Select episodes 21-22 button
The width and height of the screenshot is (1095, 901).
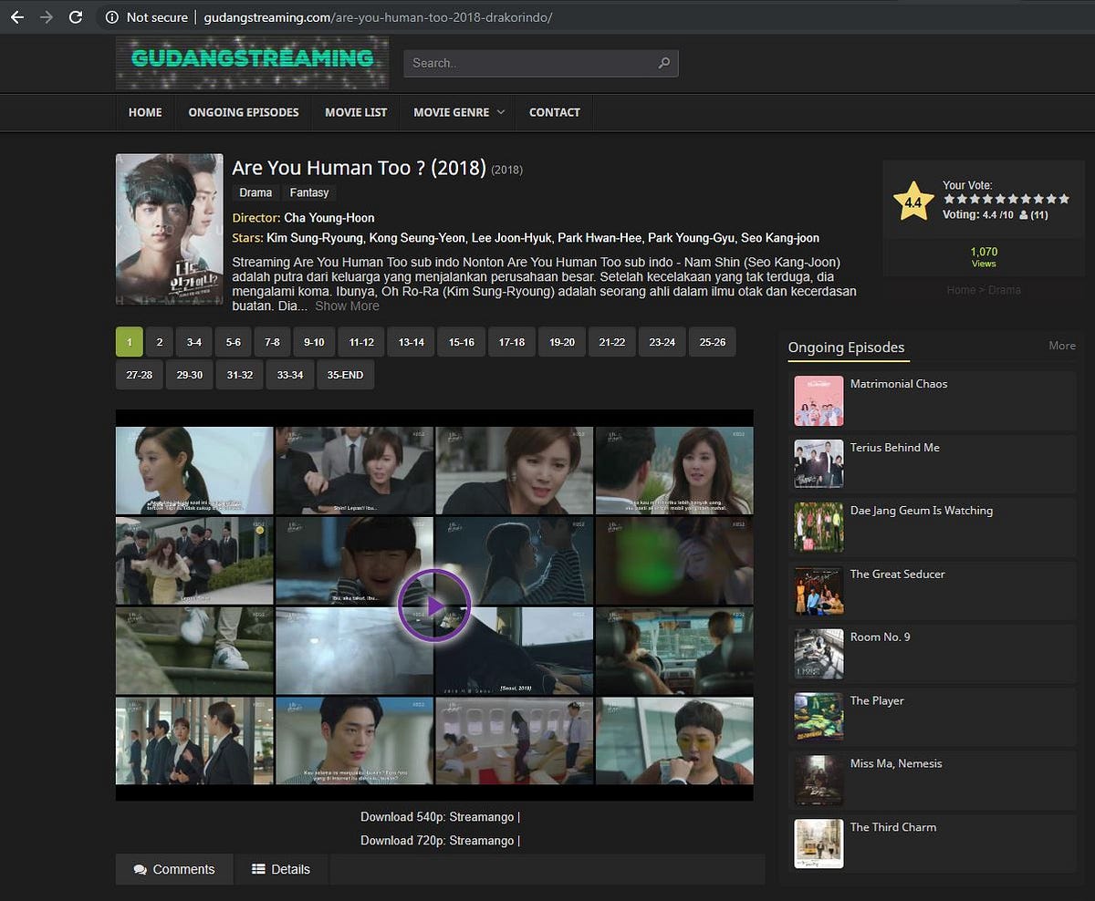coord(612,342)
